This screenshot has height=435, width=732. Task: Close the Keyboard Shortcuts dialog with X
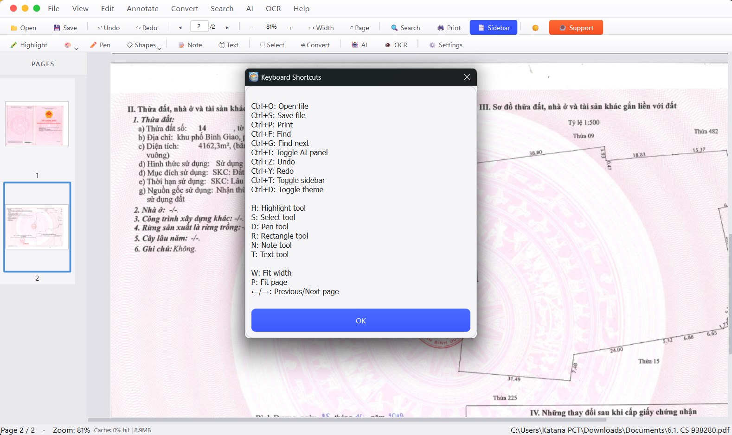[467, 77]
